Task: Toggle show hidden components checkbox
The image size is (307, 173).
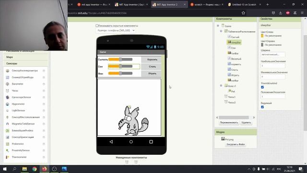Action: tap(97, 25)
